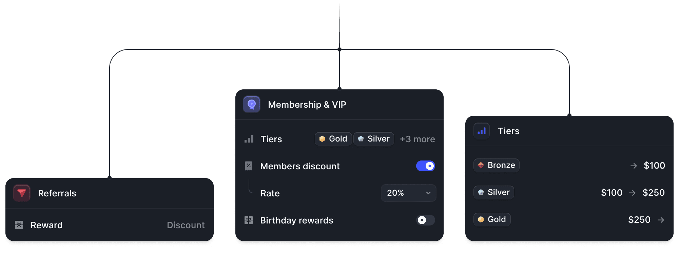Open the Rate 20% dropdown
This screenshot has width=679, height=279.
[408, 193]
